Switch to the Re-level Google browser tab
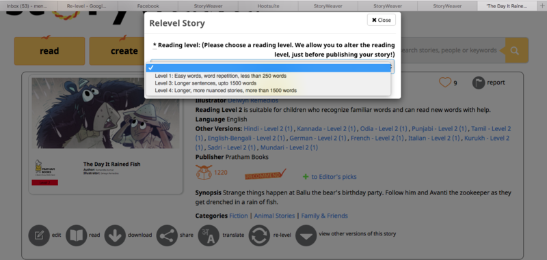Viewport: 547px width, 260px height. point(87,6)
